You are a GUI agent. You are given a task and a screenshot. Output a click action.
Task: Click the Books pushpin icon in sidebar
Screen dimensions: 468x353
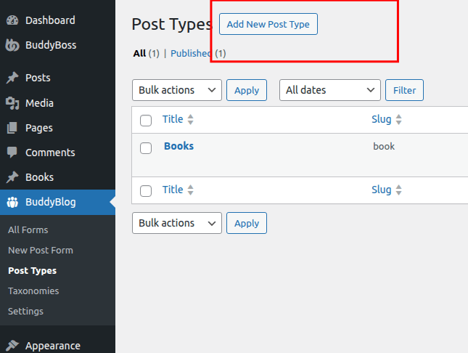(x=12, y=177)
